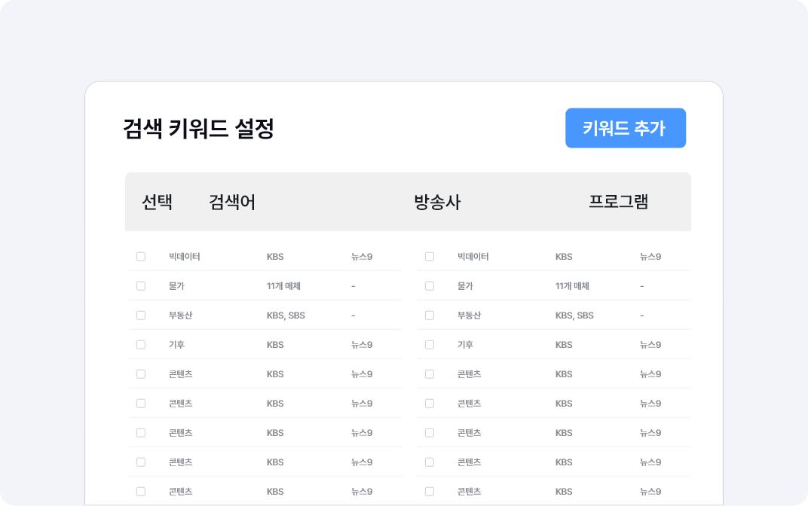Enable the 기후 row checkbox
The width and height of the screenshot is (808, 506).
click(141, 344)
